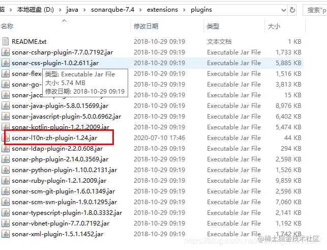Viewport: 327px width, 250px height.
Task: Go to the sonarqube-7.4 folder breadcrumb
Action: pos(112,10)
